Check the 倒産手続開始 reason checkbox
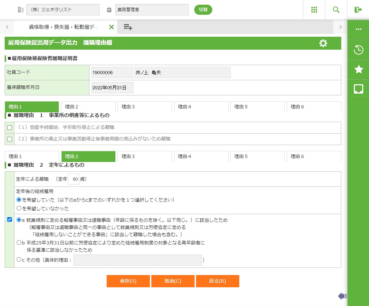369x306 pixels. tap(10, 127)
